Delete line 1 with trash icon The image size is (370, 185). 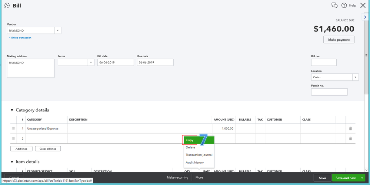(350, 129)
